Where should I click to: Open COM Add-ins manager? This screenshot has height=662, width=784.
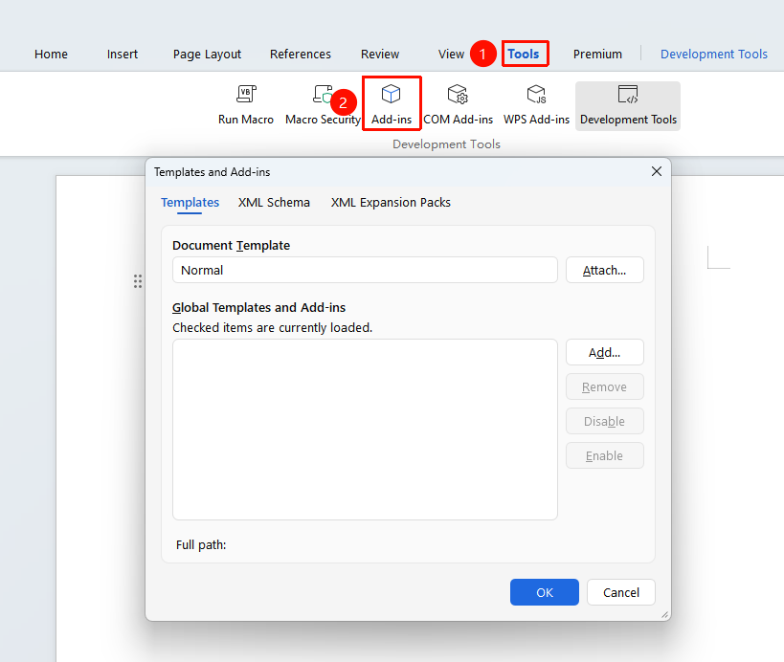click(x=458, y=106)
